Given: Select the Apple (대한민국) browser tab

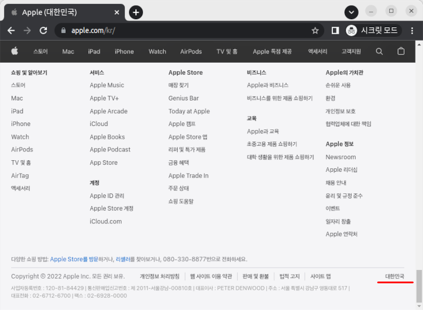Looking at the screenshot, I should click(64, 12).
